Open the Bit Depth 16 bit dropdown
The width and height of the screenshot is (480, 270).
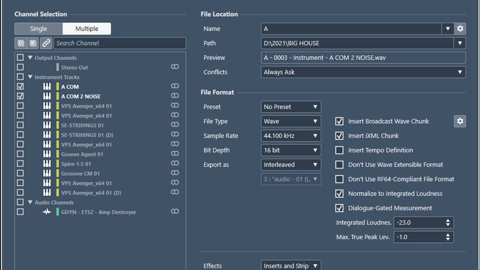[x=291, y=150]
